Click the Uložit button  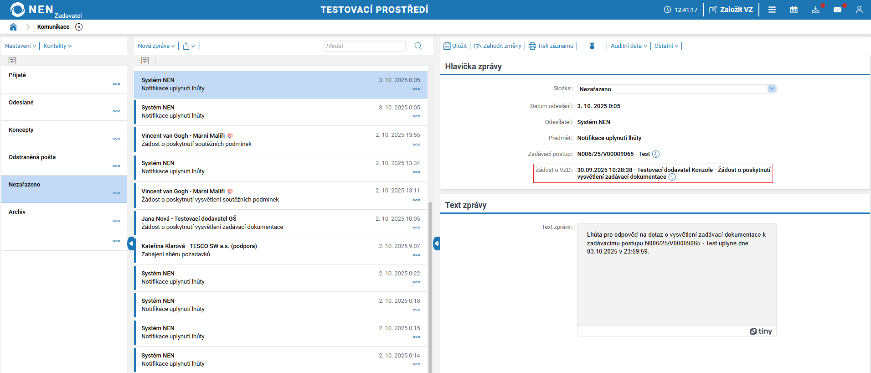point(455,46)
